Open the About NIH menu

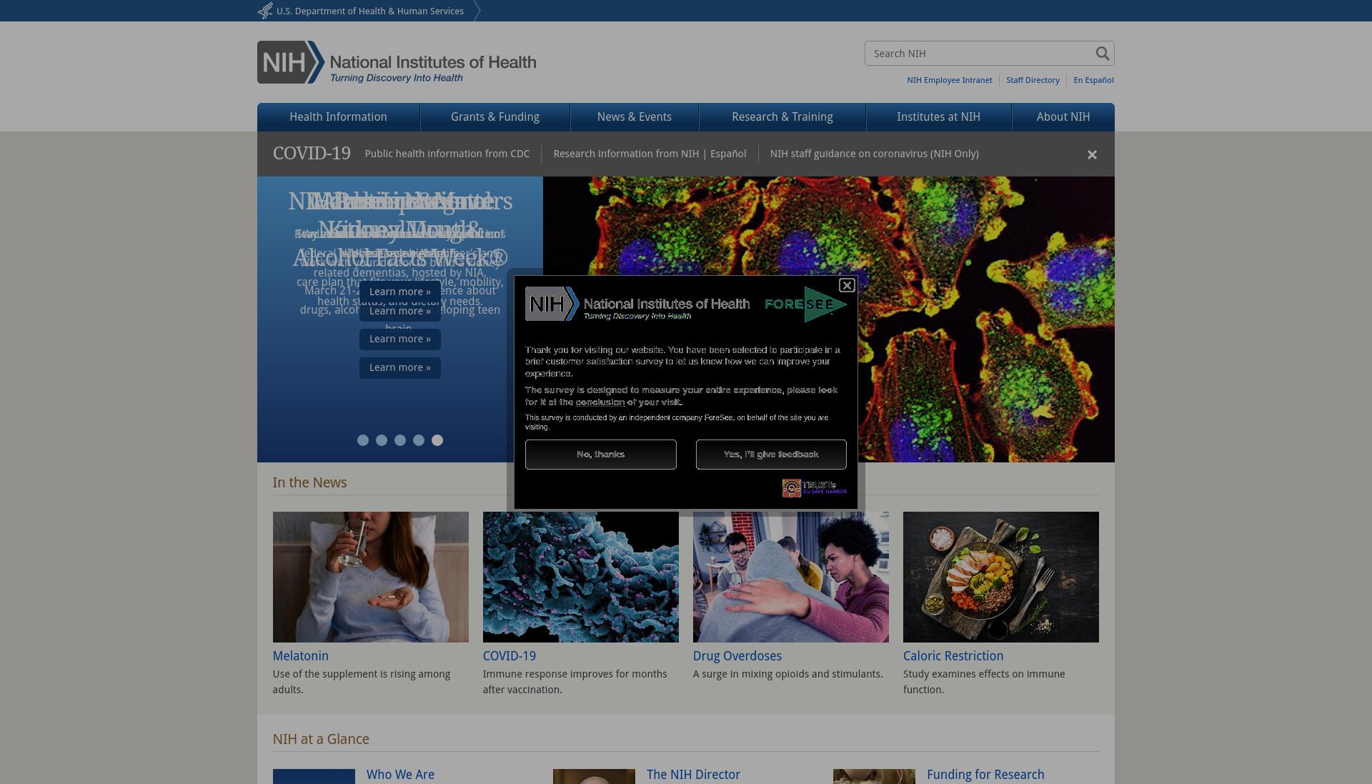[1063, 117]
